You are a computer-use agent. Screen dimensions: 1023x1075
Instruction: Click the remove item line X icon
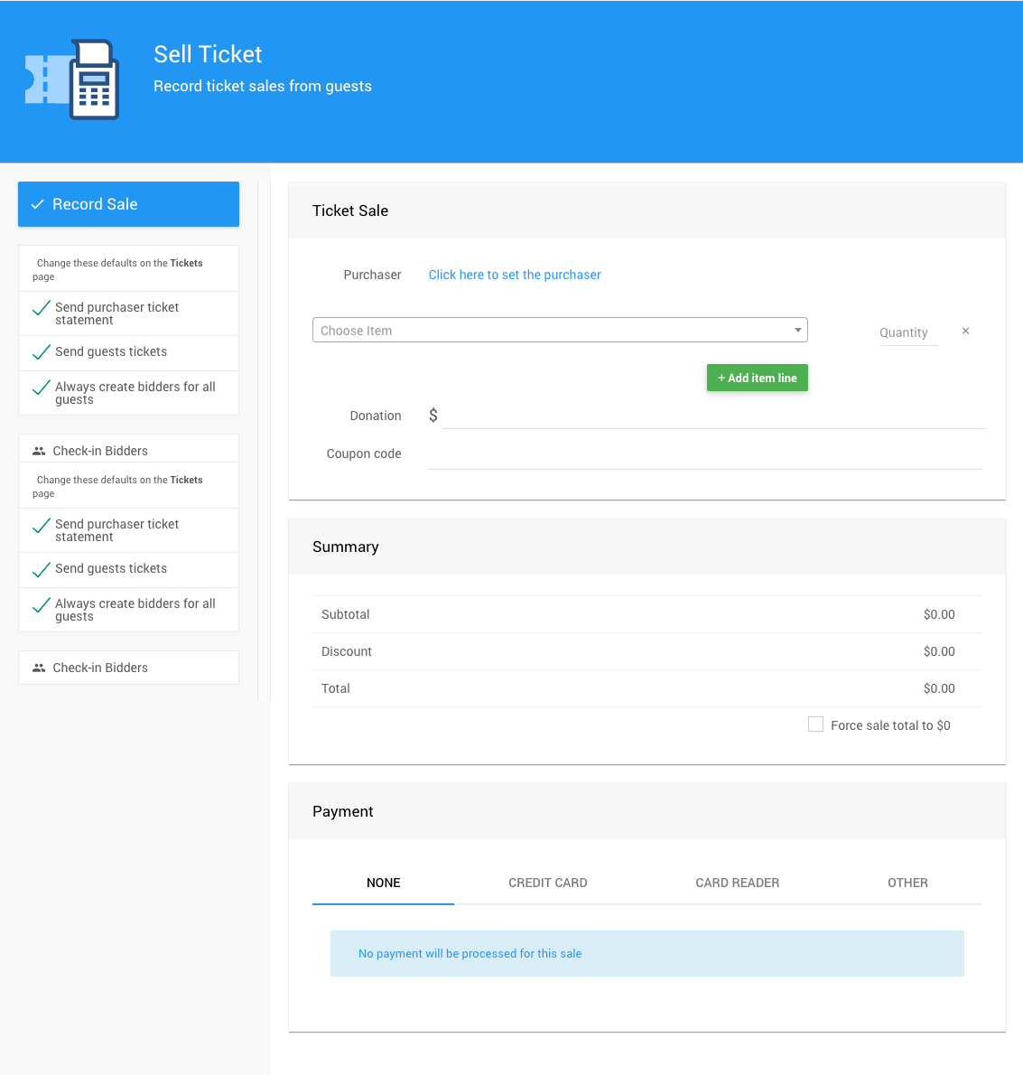tap(965, 332)
